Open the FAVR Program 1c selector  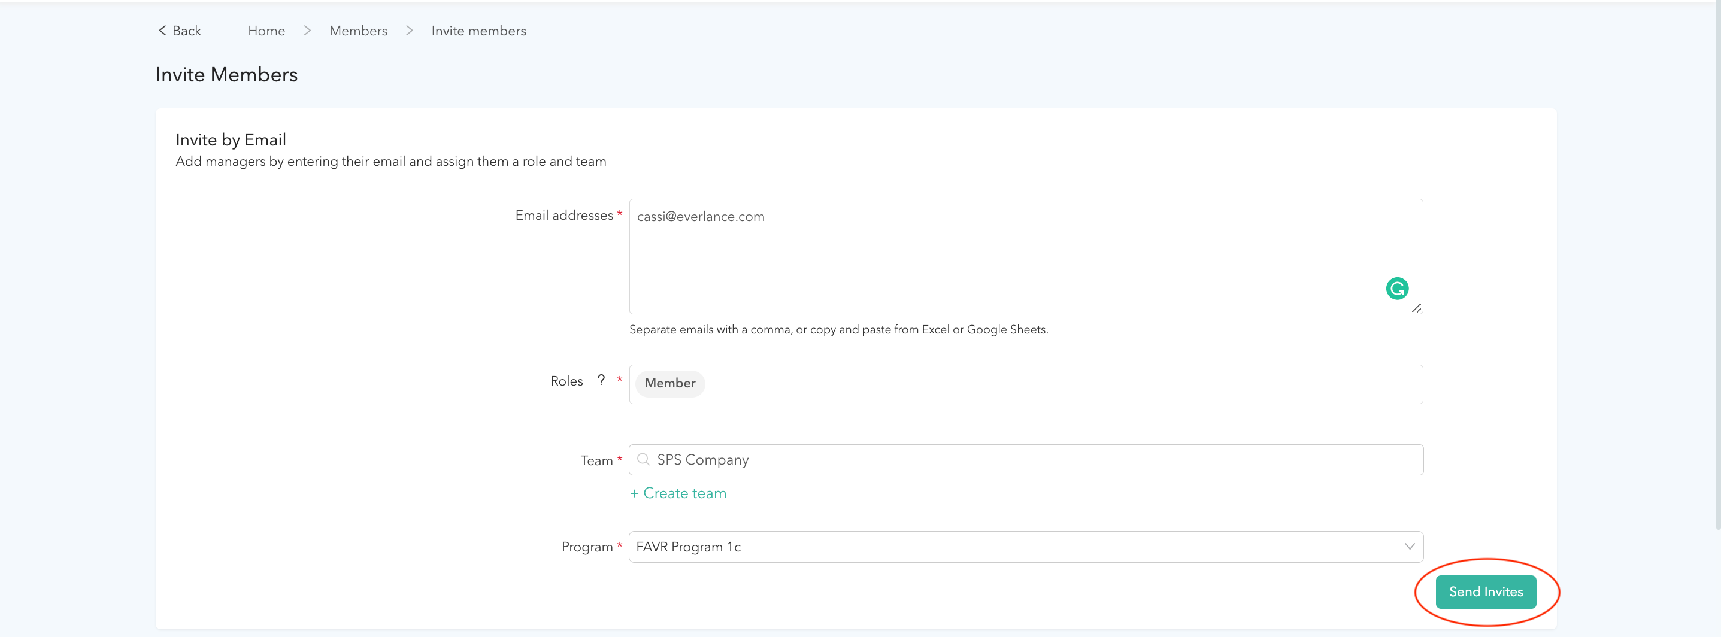point(1026,546)
